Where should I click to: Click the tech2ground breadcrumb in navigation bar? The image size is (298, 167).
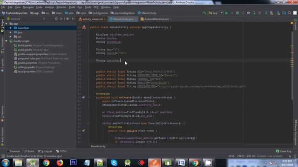click(x=98, y=13)
